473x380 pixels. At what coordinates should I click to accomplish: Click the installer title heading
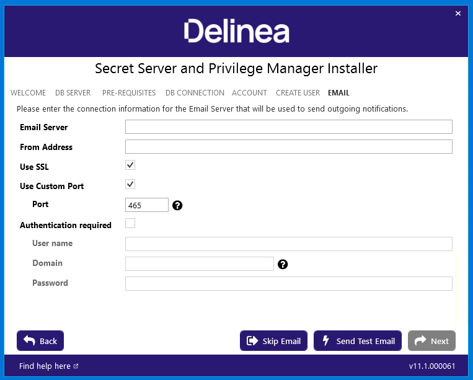[x=236, y=68]
